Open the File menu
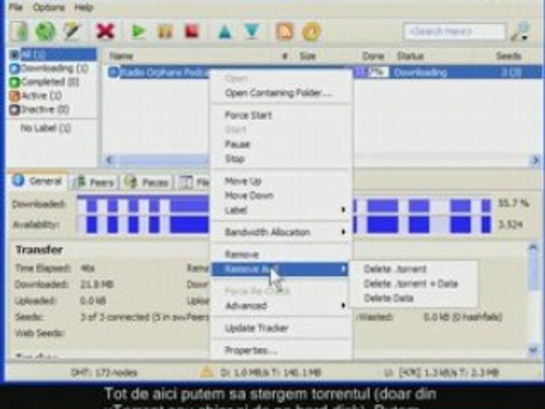 tap(16, 7)
